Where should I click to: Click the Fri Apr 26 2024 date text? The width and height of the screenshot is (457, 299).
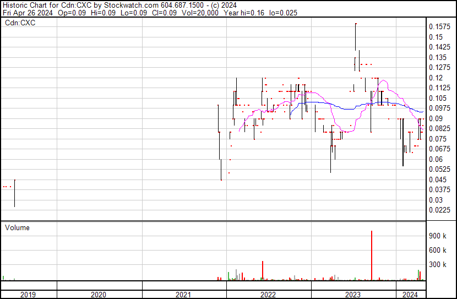(28, 13)
